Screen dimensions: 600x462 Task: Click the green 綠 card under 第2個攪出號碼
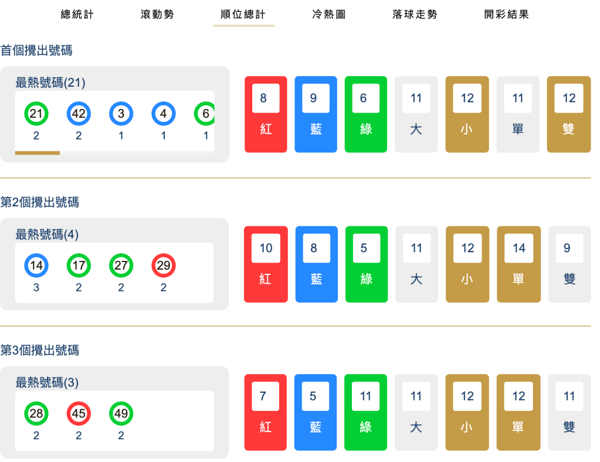366,264
